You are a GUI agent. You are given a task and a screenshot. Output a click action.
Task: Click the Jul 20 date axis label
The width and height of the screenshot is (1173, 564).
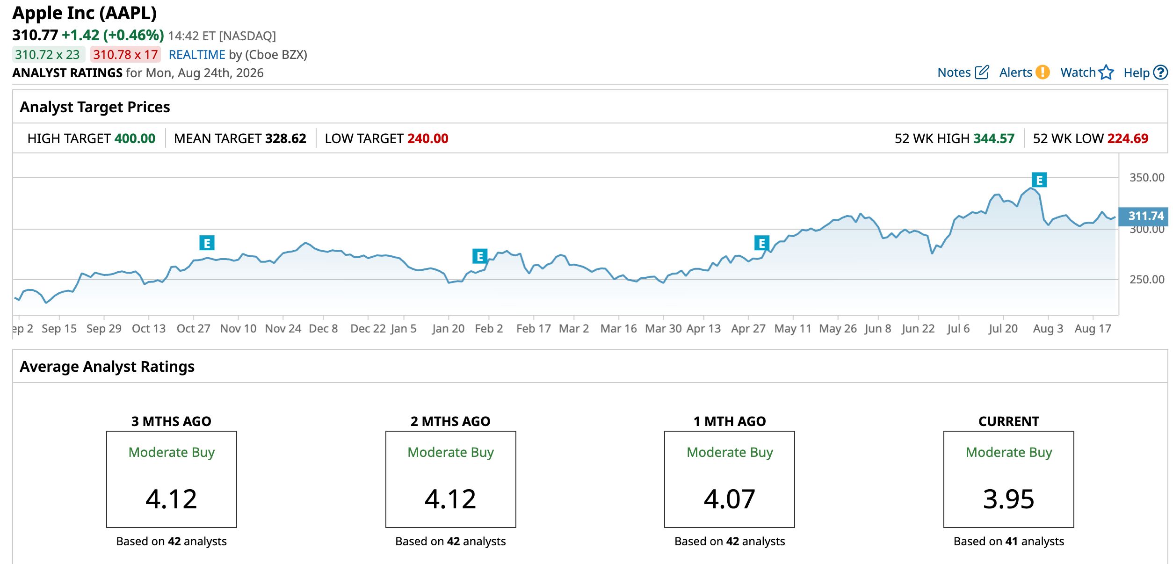coord(1003,329)
